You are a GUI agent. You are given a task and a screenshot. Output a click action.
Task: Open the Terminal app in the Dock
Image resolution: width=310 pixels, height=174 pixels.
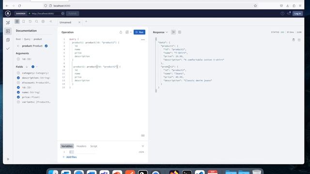pos(186,172)
